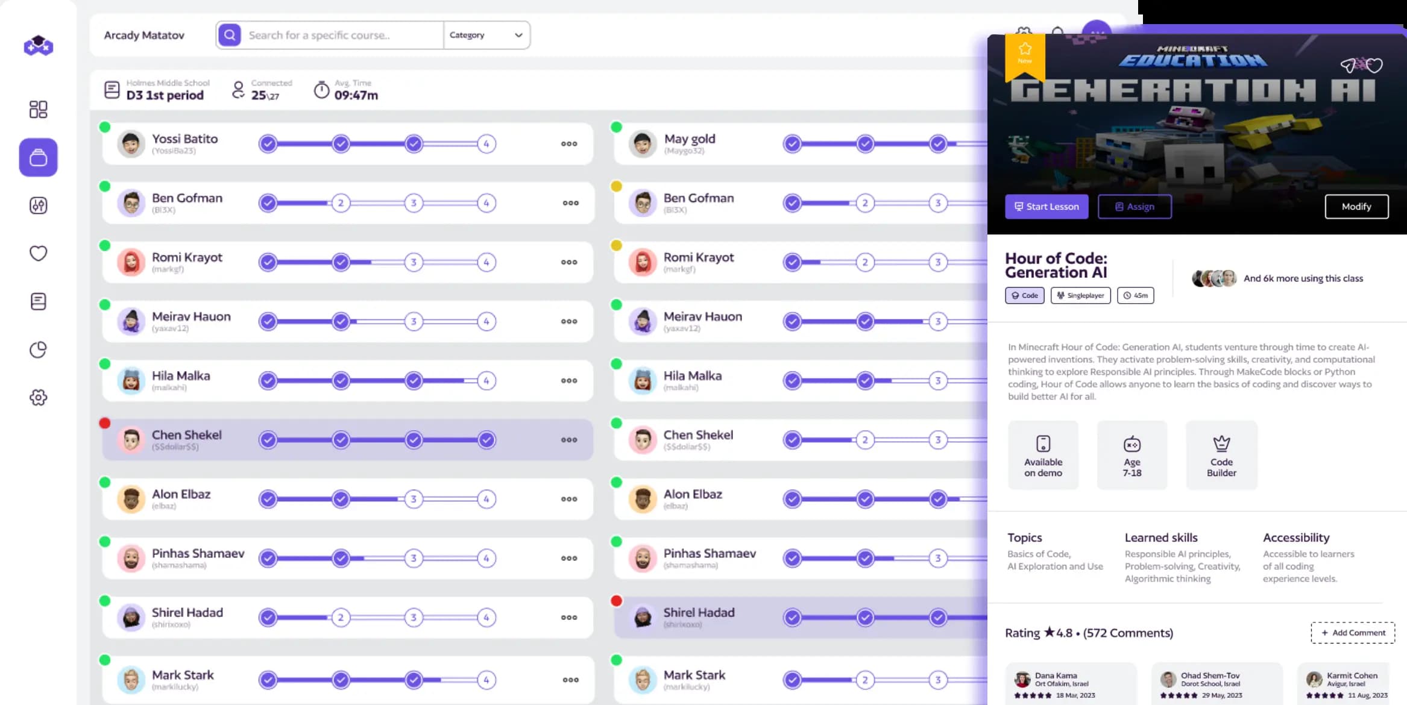Open three-dot options for Ben Gofman in left column
The image size is (1407, 705).
click(570, 202)
